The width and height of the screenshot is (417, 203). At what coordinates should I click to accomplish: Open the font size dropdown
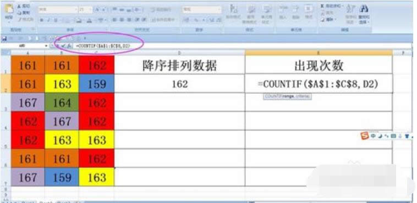tap(90, 10)
